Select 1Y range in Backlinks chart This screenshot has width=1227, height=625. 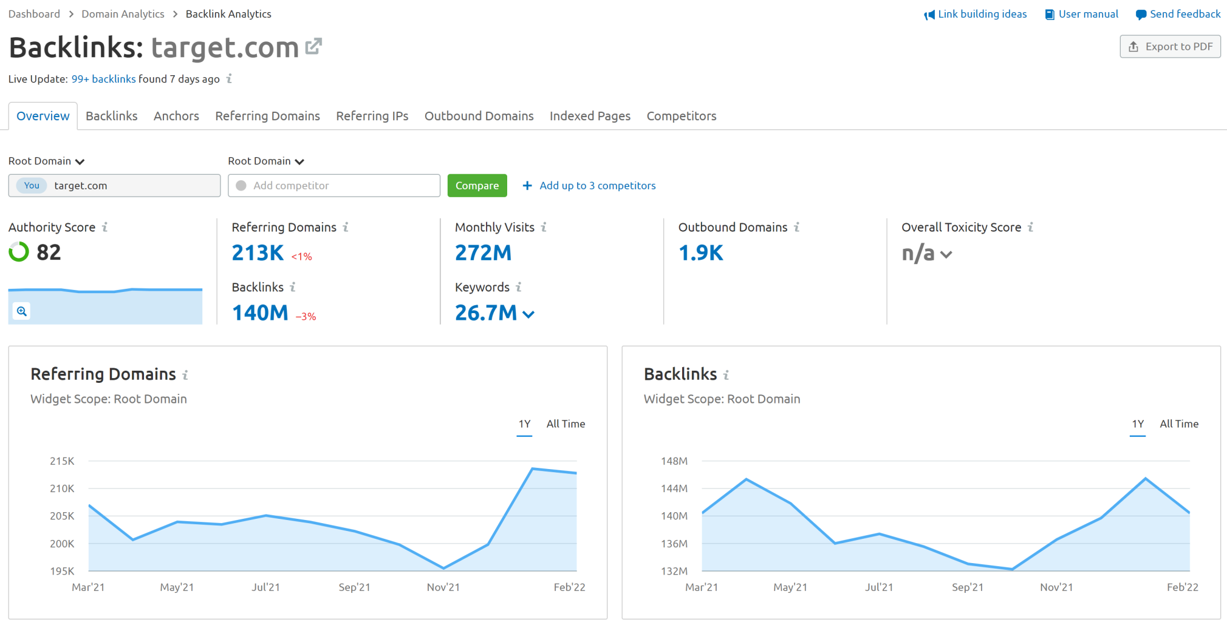point(1138,424)
